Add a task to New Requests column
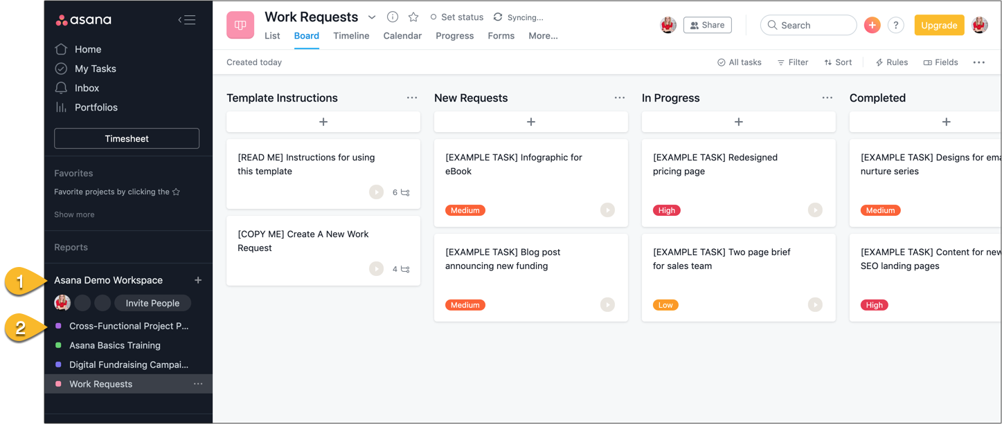The height and width of the screenshot is (424, 1002). click(x=531, y=122)
